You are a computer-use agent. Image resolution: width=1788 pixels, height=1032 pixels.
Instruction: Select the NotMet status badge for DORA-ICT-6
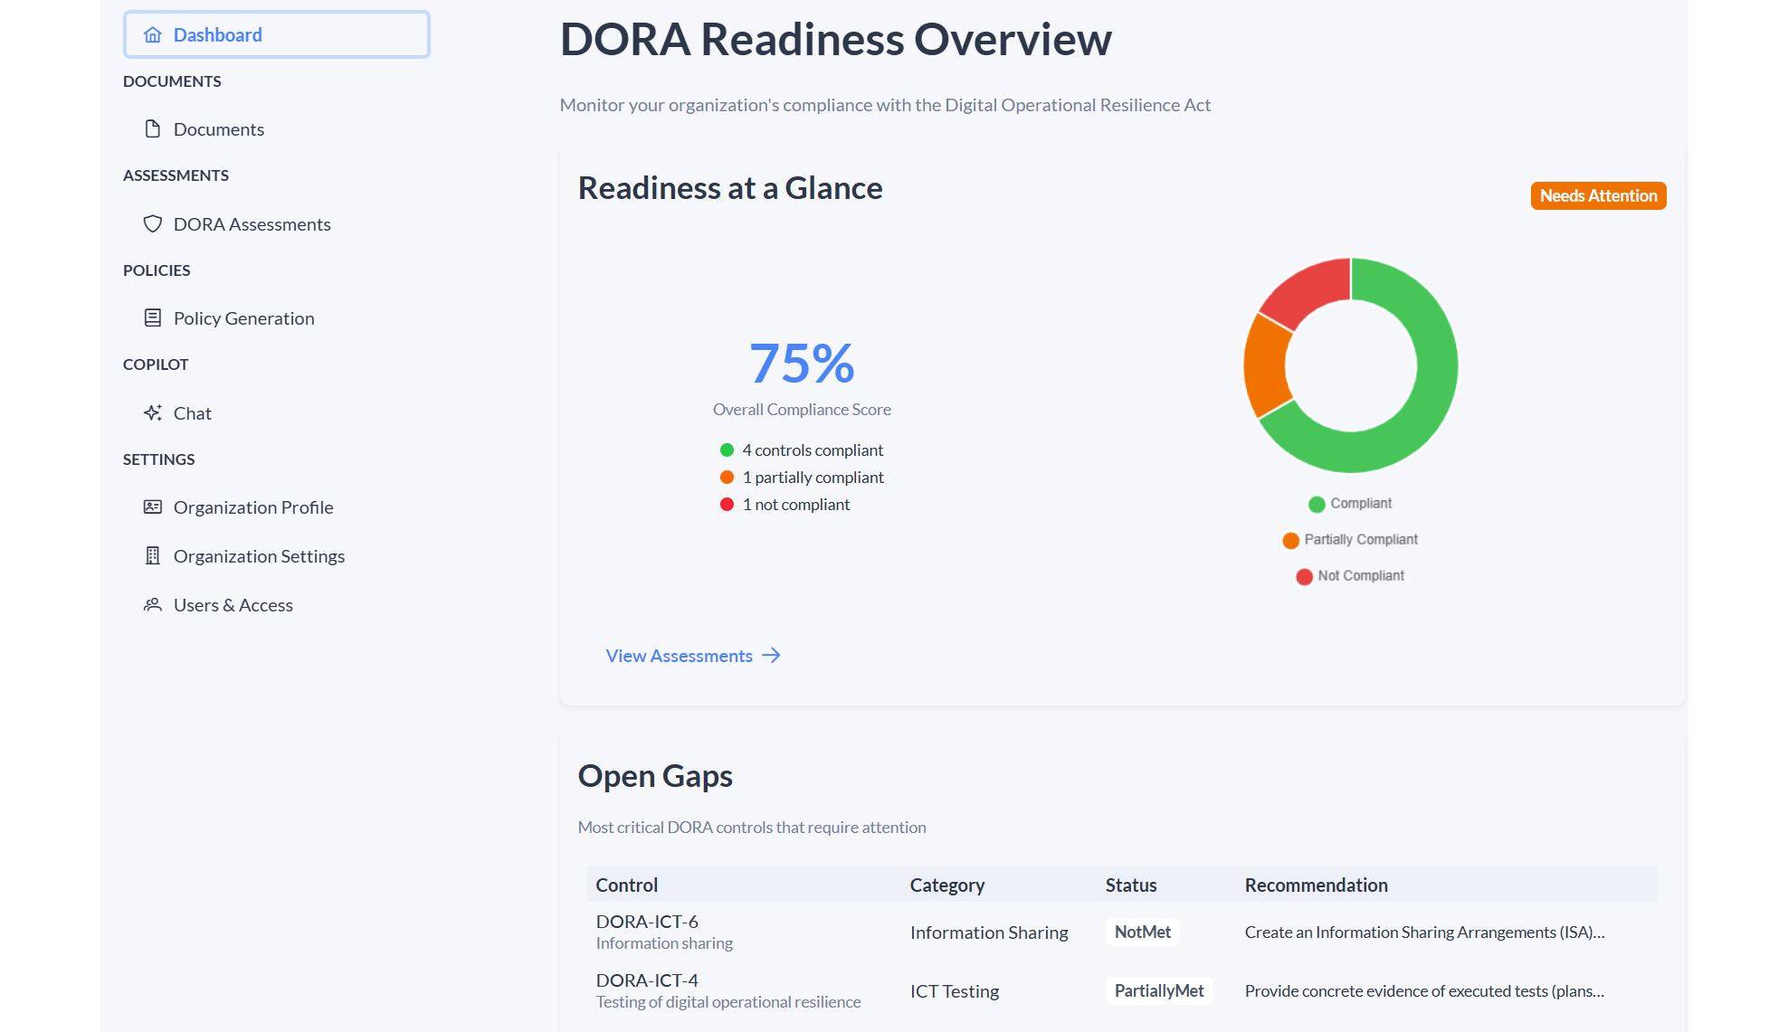(1142, 932)
